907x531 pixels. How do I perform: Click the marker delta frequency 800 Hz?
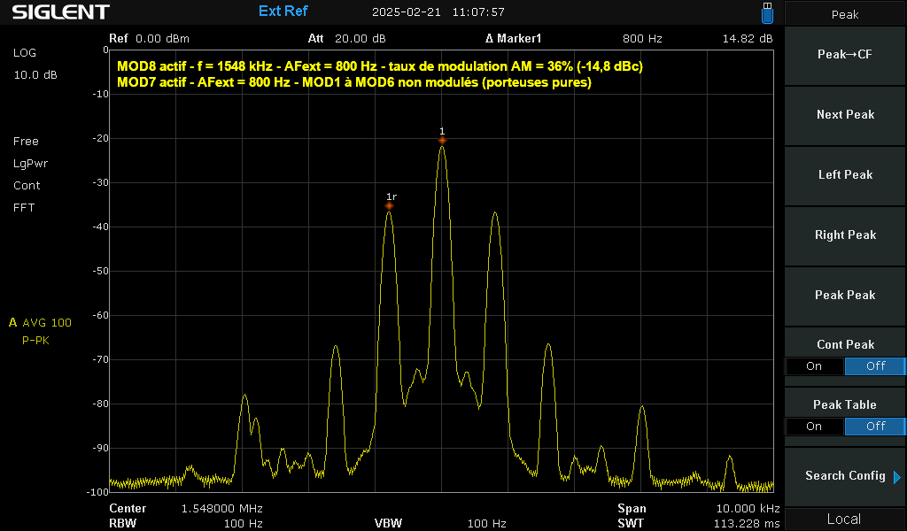click(x=642, y=39)
